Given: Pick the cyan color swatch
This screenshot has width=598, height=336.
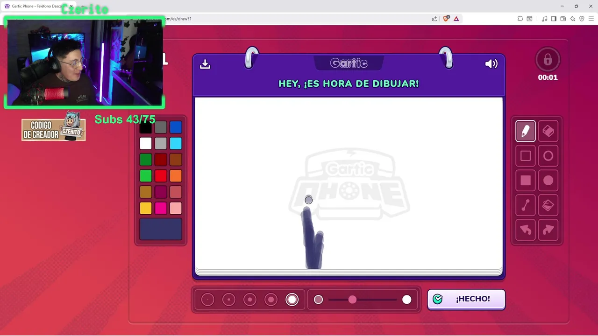Looking at the screenshot, I should point(176,143).
